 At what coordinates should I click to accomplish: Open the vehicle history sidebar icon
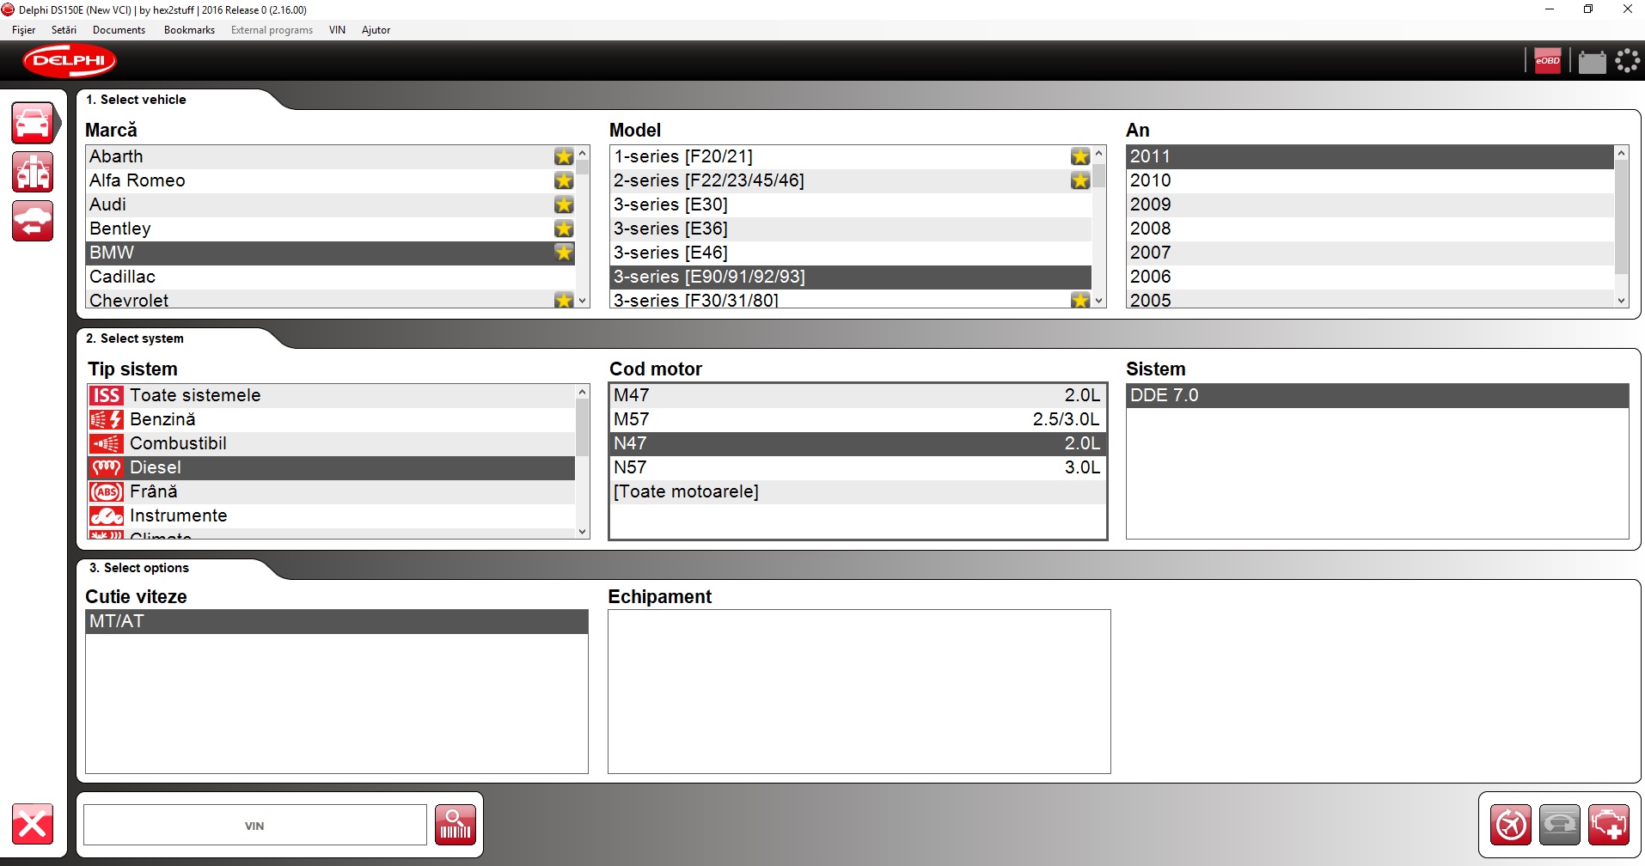[x=33, y=221]
